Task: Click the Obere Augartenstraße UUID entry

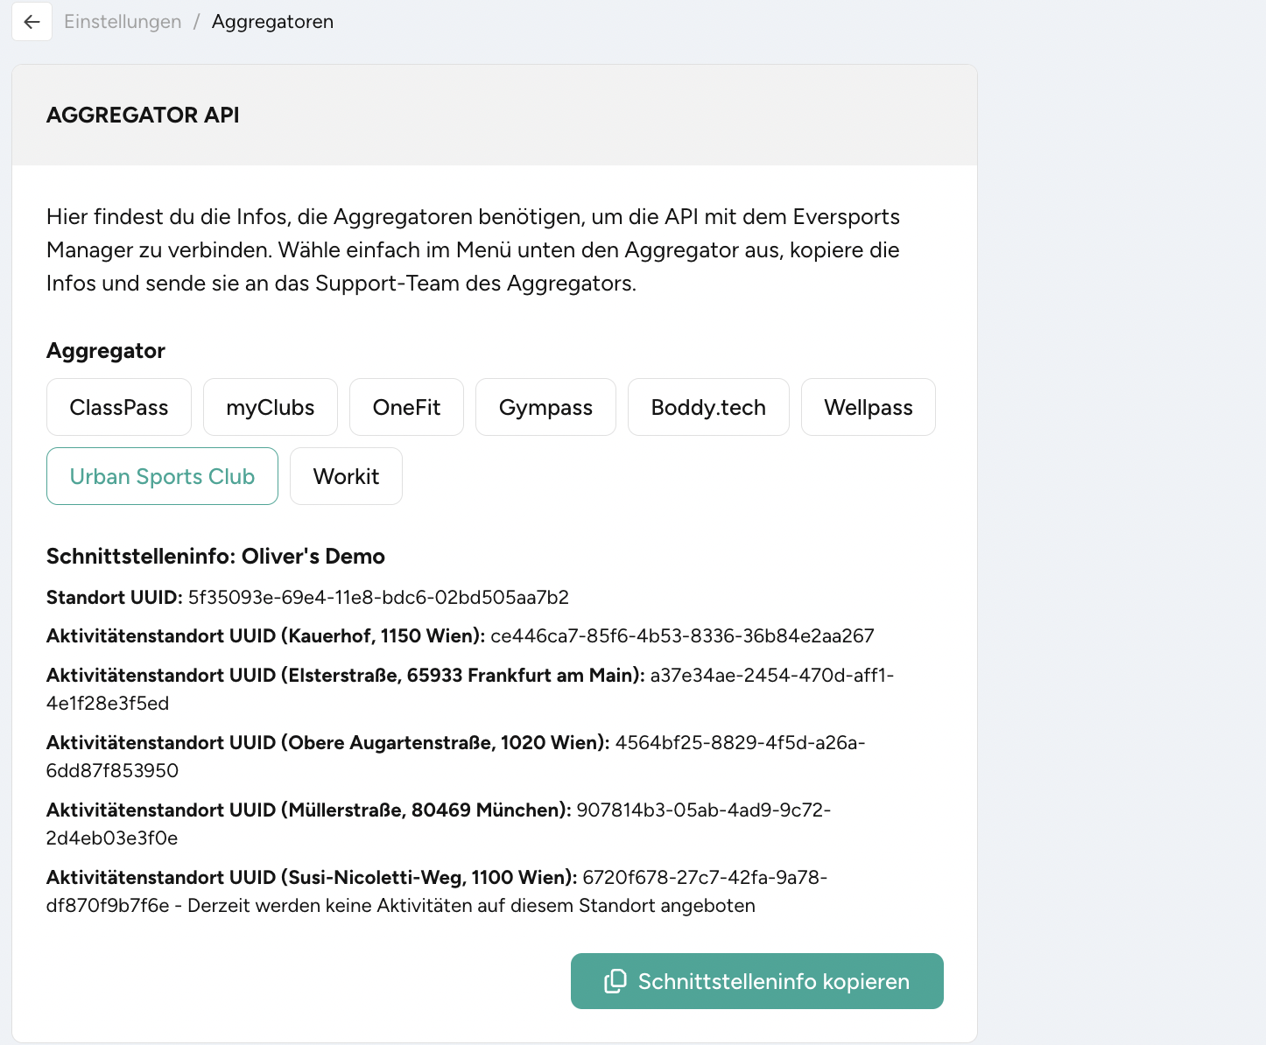Action: pyautogui.click(x=455, y=756)
